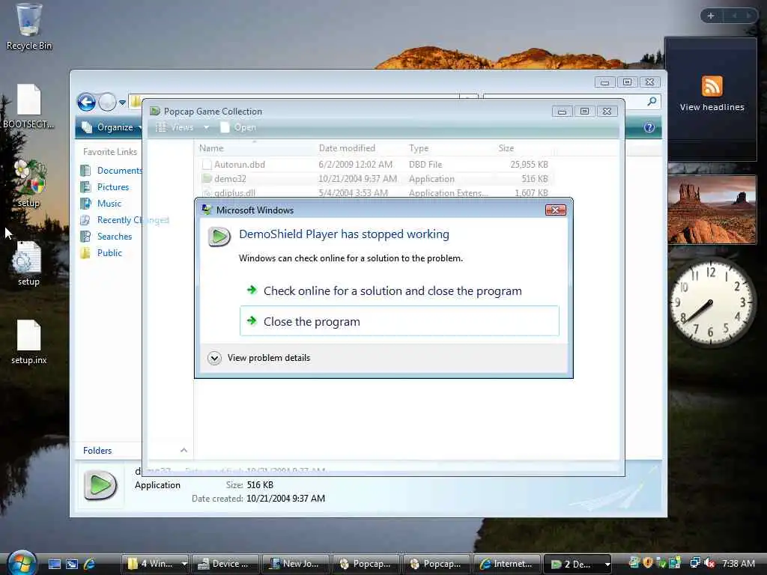
Task: Open the Start menu orb
Action: 22,562
